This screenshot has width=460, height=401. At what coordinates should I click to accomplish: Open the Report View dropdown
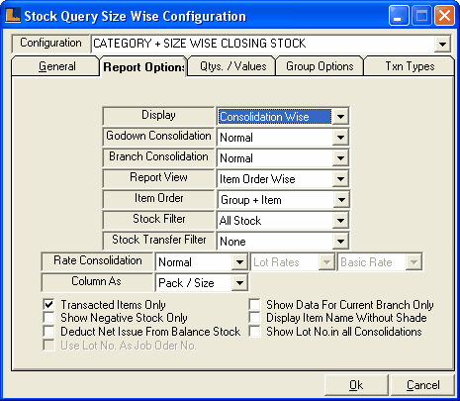(x=340, y=179)
